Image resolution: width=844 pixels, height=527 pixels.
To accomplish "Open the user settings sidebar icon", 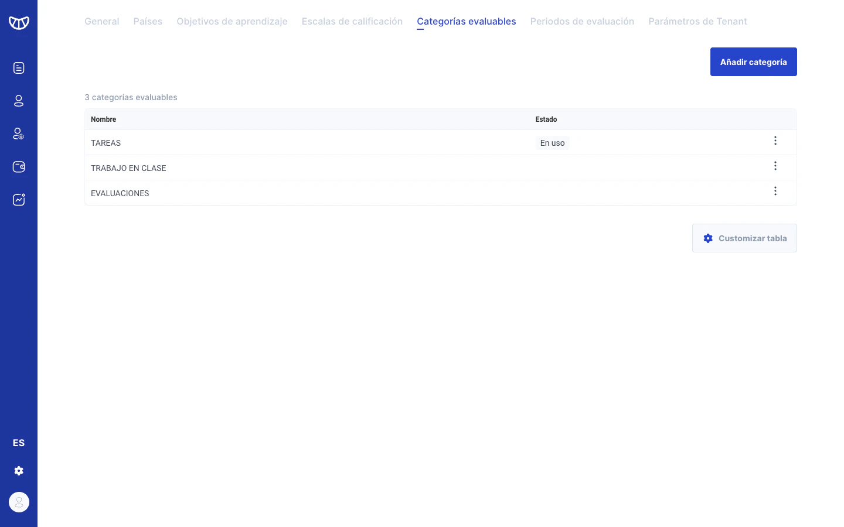I will click(19, 134).
